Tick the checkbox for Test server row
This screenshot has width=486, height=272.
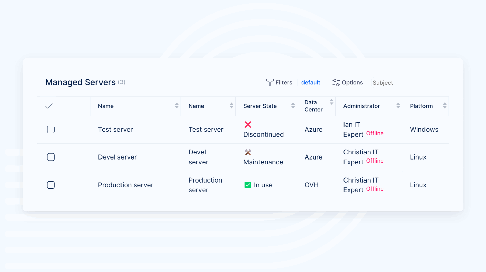point(51,129)
